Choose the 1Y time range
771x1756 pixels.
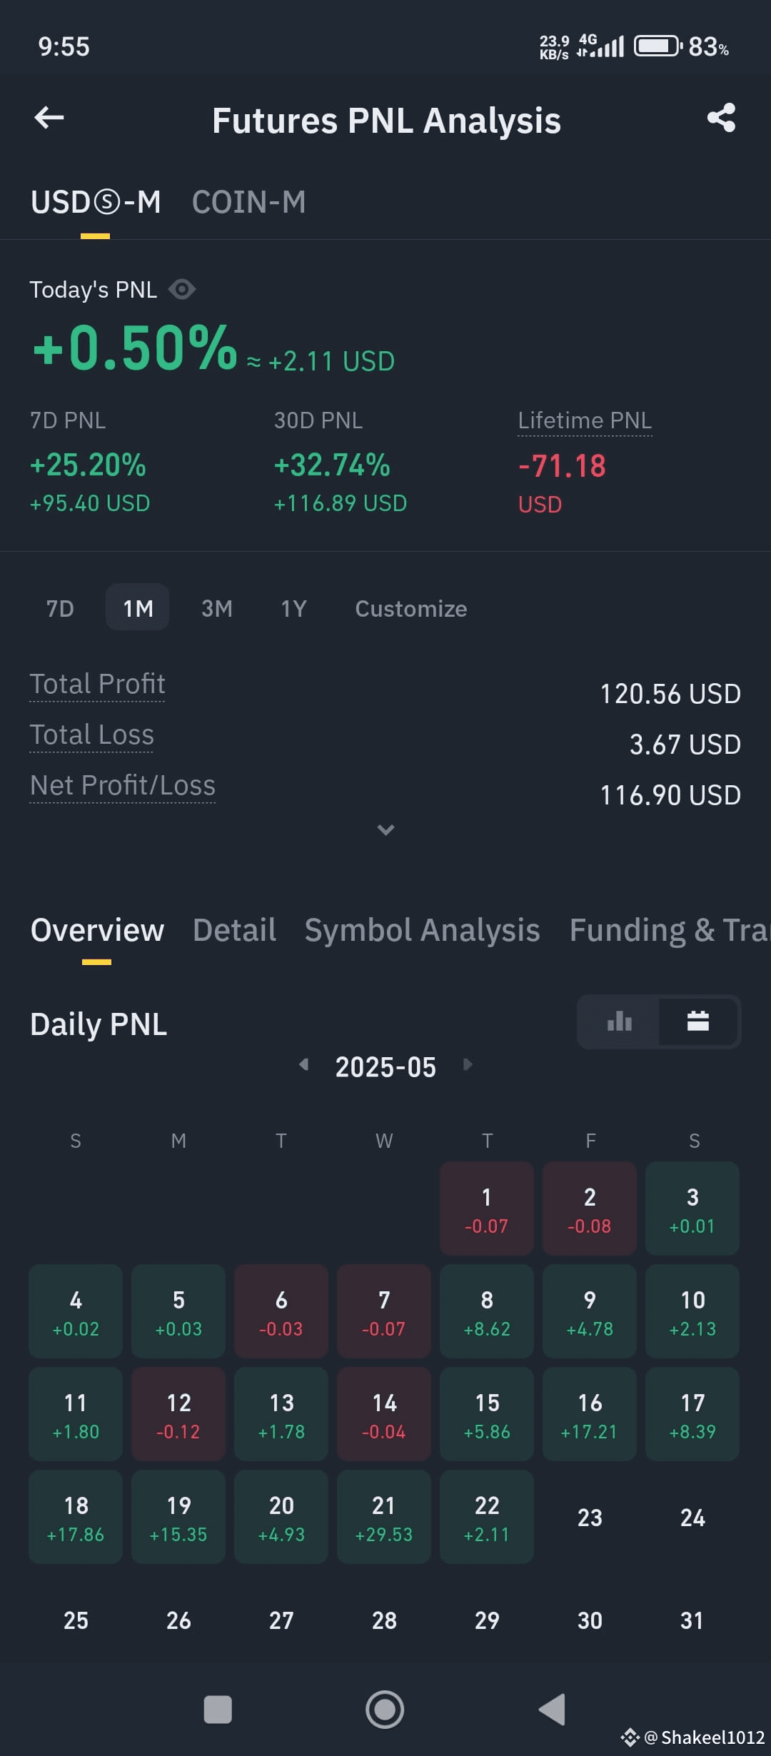point(293,608)
